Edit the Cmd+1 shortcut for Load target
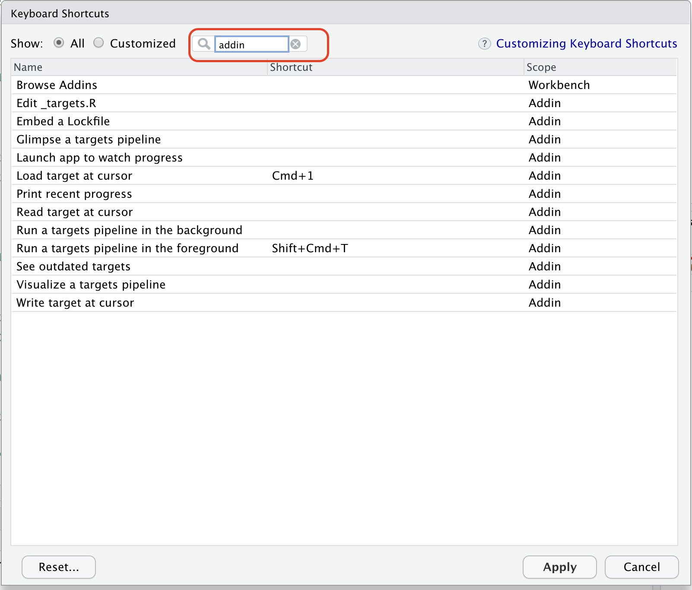692x590 pixels. tap(293, 176)
